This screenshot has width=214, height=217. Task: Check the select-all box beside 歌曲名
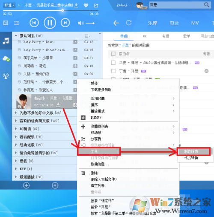(x=113, y=54)
